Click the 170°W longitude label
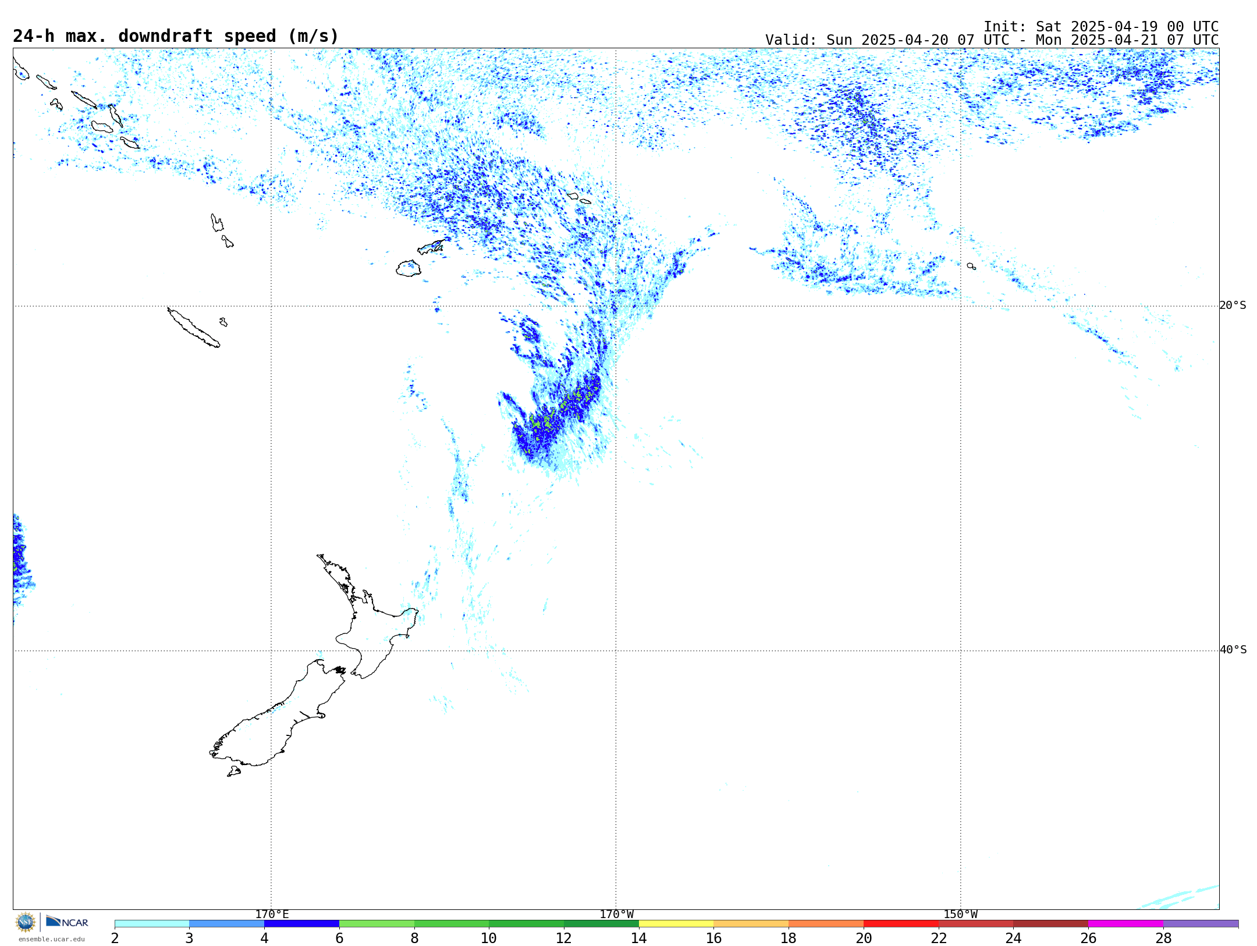This screenshot has width=1257, height=946. click(x=616, y=915)
